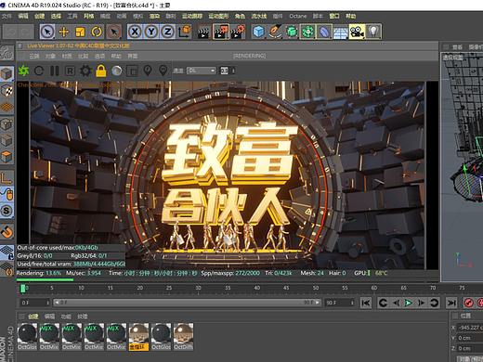Step to the next frame
Viewport: 483px width, 362px height.
pos(421,303)
